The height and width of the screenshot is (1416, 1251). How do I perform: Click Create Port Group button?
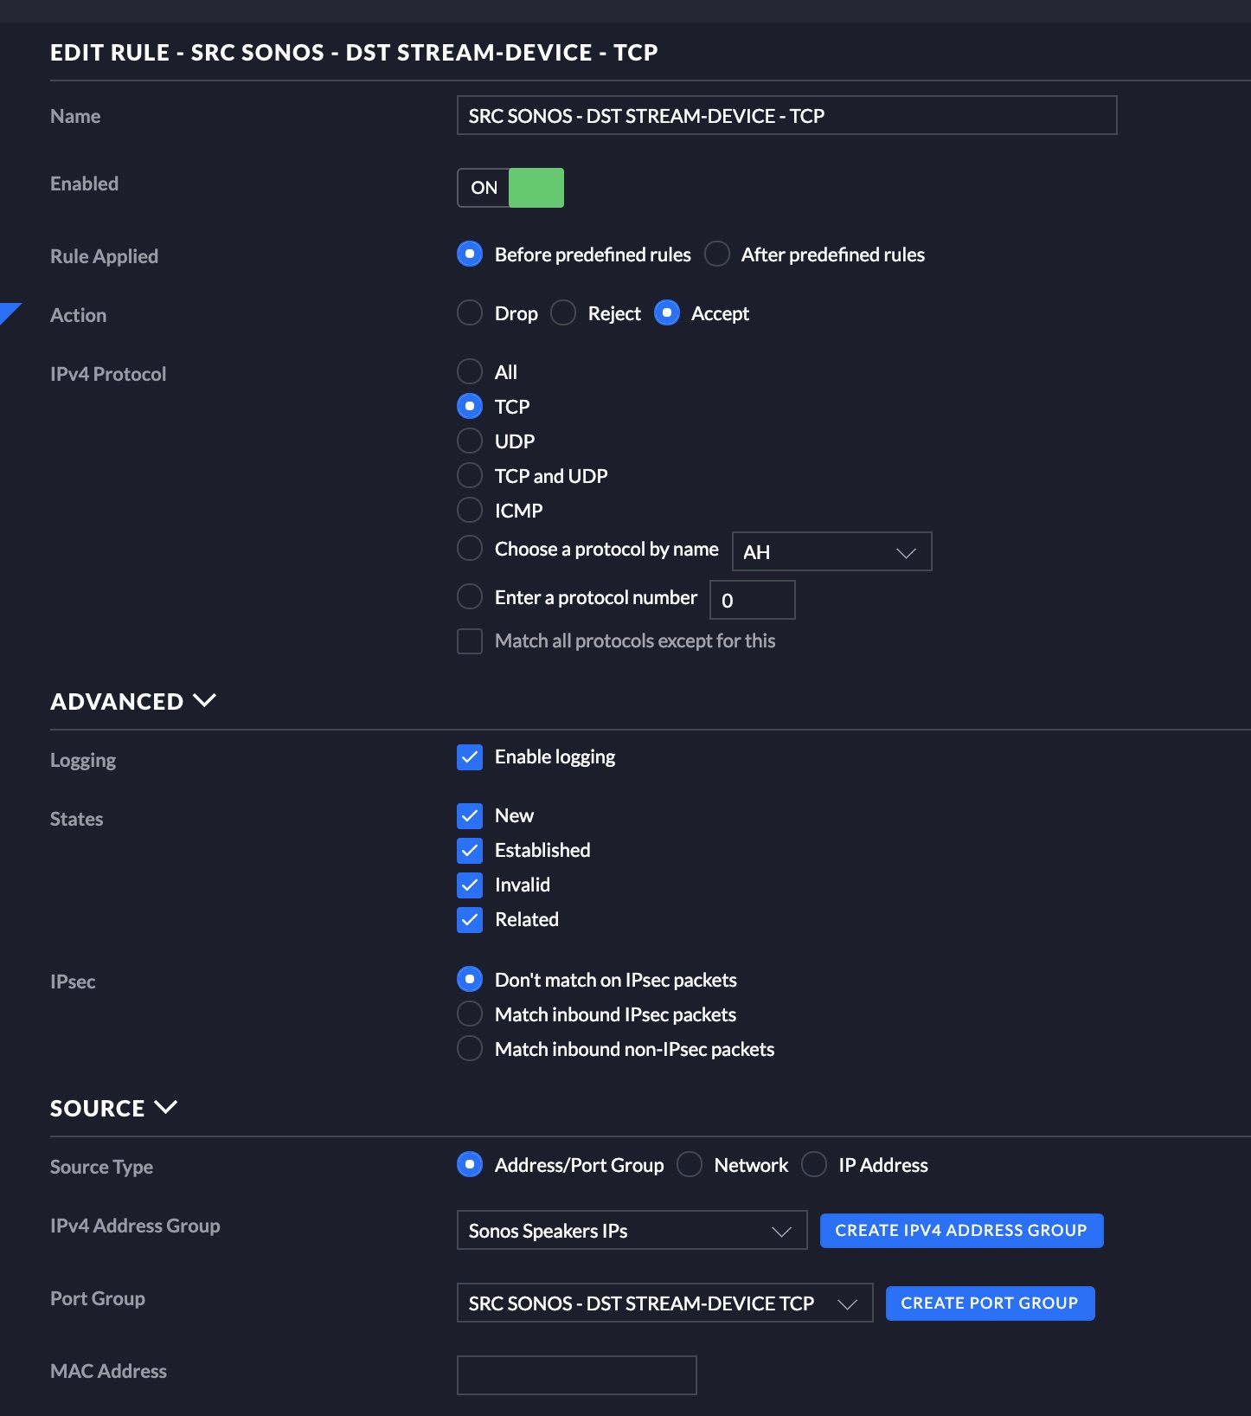(x=990, y=1303)
